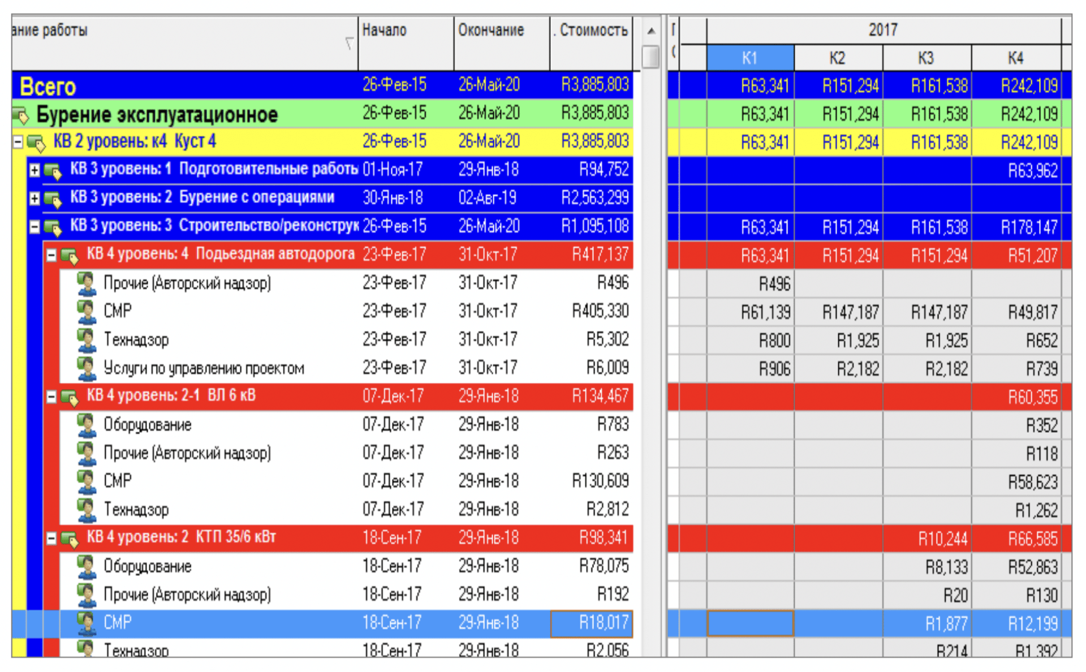The height and width of the screenshot is (672, 1086).
Task: Click the vertical scrollbar thumb of the table
Action: click(x=651, y=57)
